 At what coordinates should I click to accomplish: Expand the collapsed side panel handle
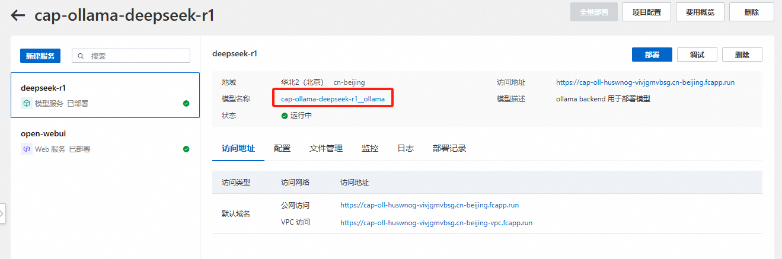[x=2, y=213]
